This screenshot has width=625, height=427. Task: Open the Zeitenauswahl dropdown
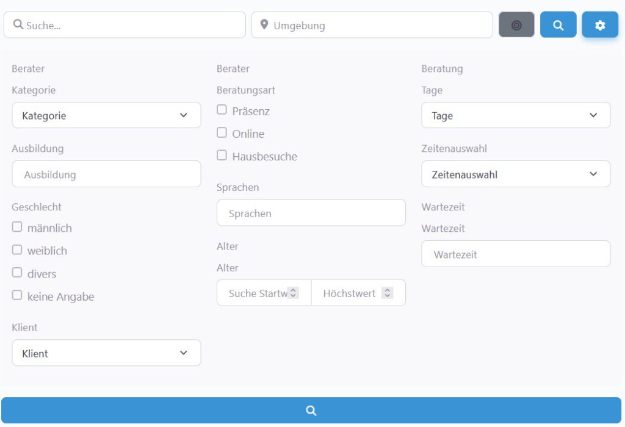(x=516, y=174)
